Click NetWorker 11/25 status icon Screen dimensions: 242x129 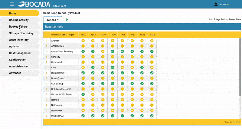(152, 111)
